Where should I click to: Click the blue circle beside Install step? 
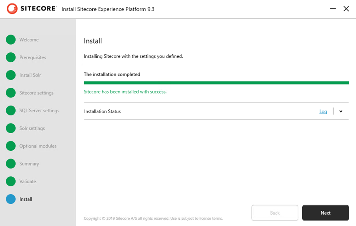pyautogui.click(x=11, y=199)
